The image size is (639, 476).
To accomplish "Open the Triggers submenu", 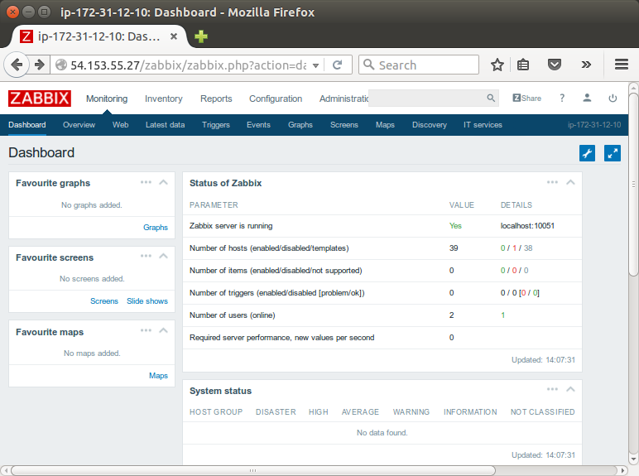I will (215, 125).
